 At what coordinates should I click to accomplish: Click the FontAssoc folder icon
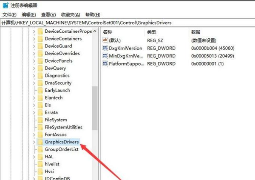40,134
